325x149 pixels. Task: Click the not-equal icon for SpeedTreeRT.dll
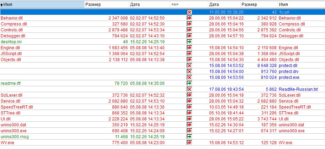(189, 107)
